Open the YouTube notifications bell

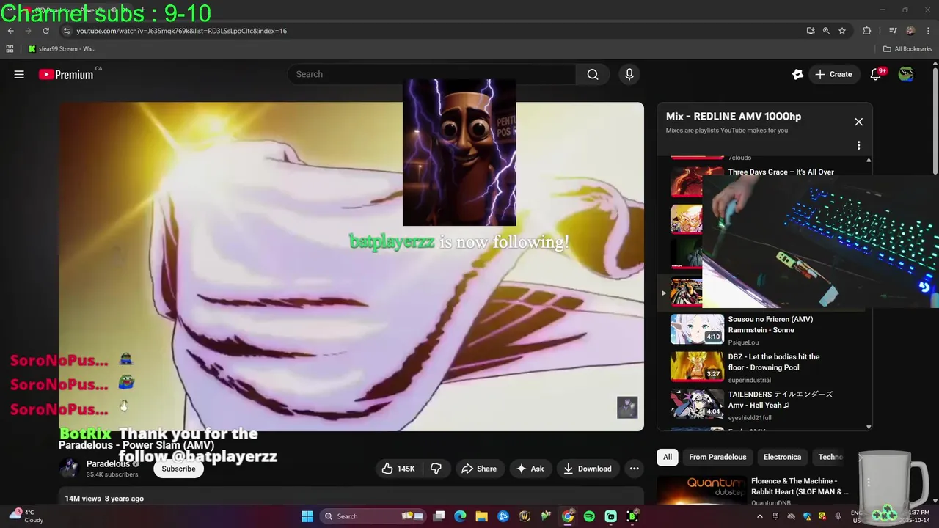click(x=875, y=74)
